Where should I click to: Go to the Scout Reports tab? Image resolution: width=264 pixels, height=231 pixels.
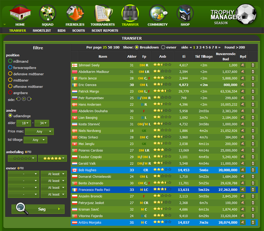[105, 31]
